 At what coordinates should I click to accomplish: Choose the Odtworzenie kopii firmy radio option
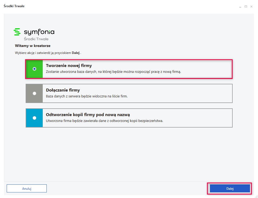pos(34,118)
